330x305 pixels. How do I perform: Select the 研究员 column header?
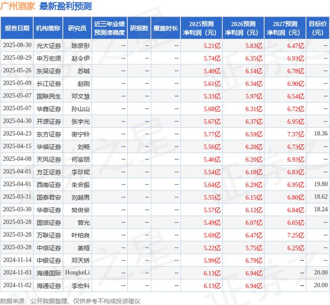click(x=77, y=28)
